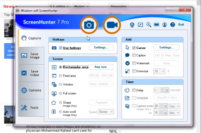Enable the Capture every checkbox
The image size is (201, 133).
134,106
